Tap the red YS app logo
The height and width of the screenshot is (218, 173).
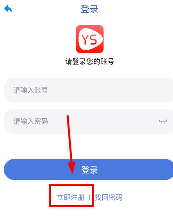90,39
